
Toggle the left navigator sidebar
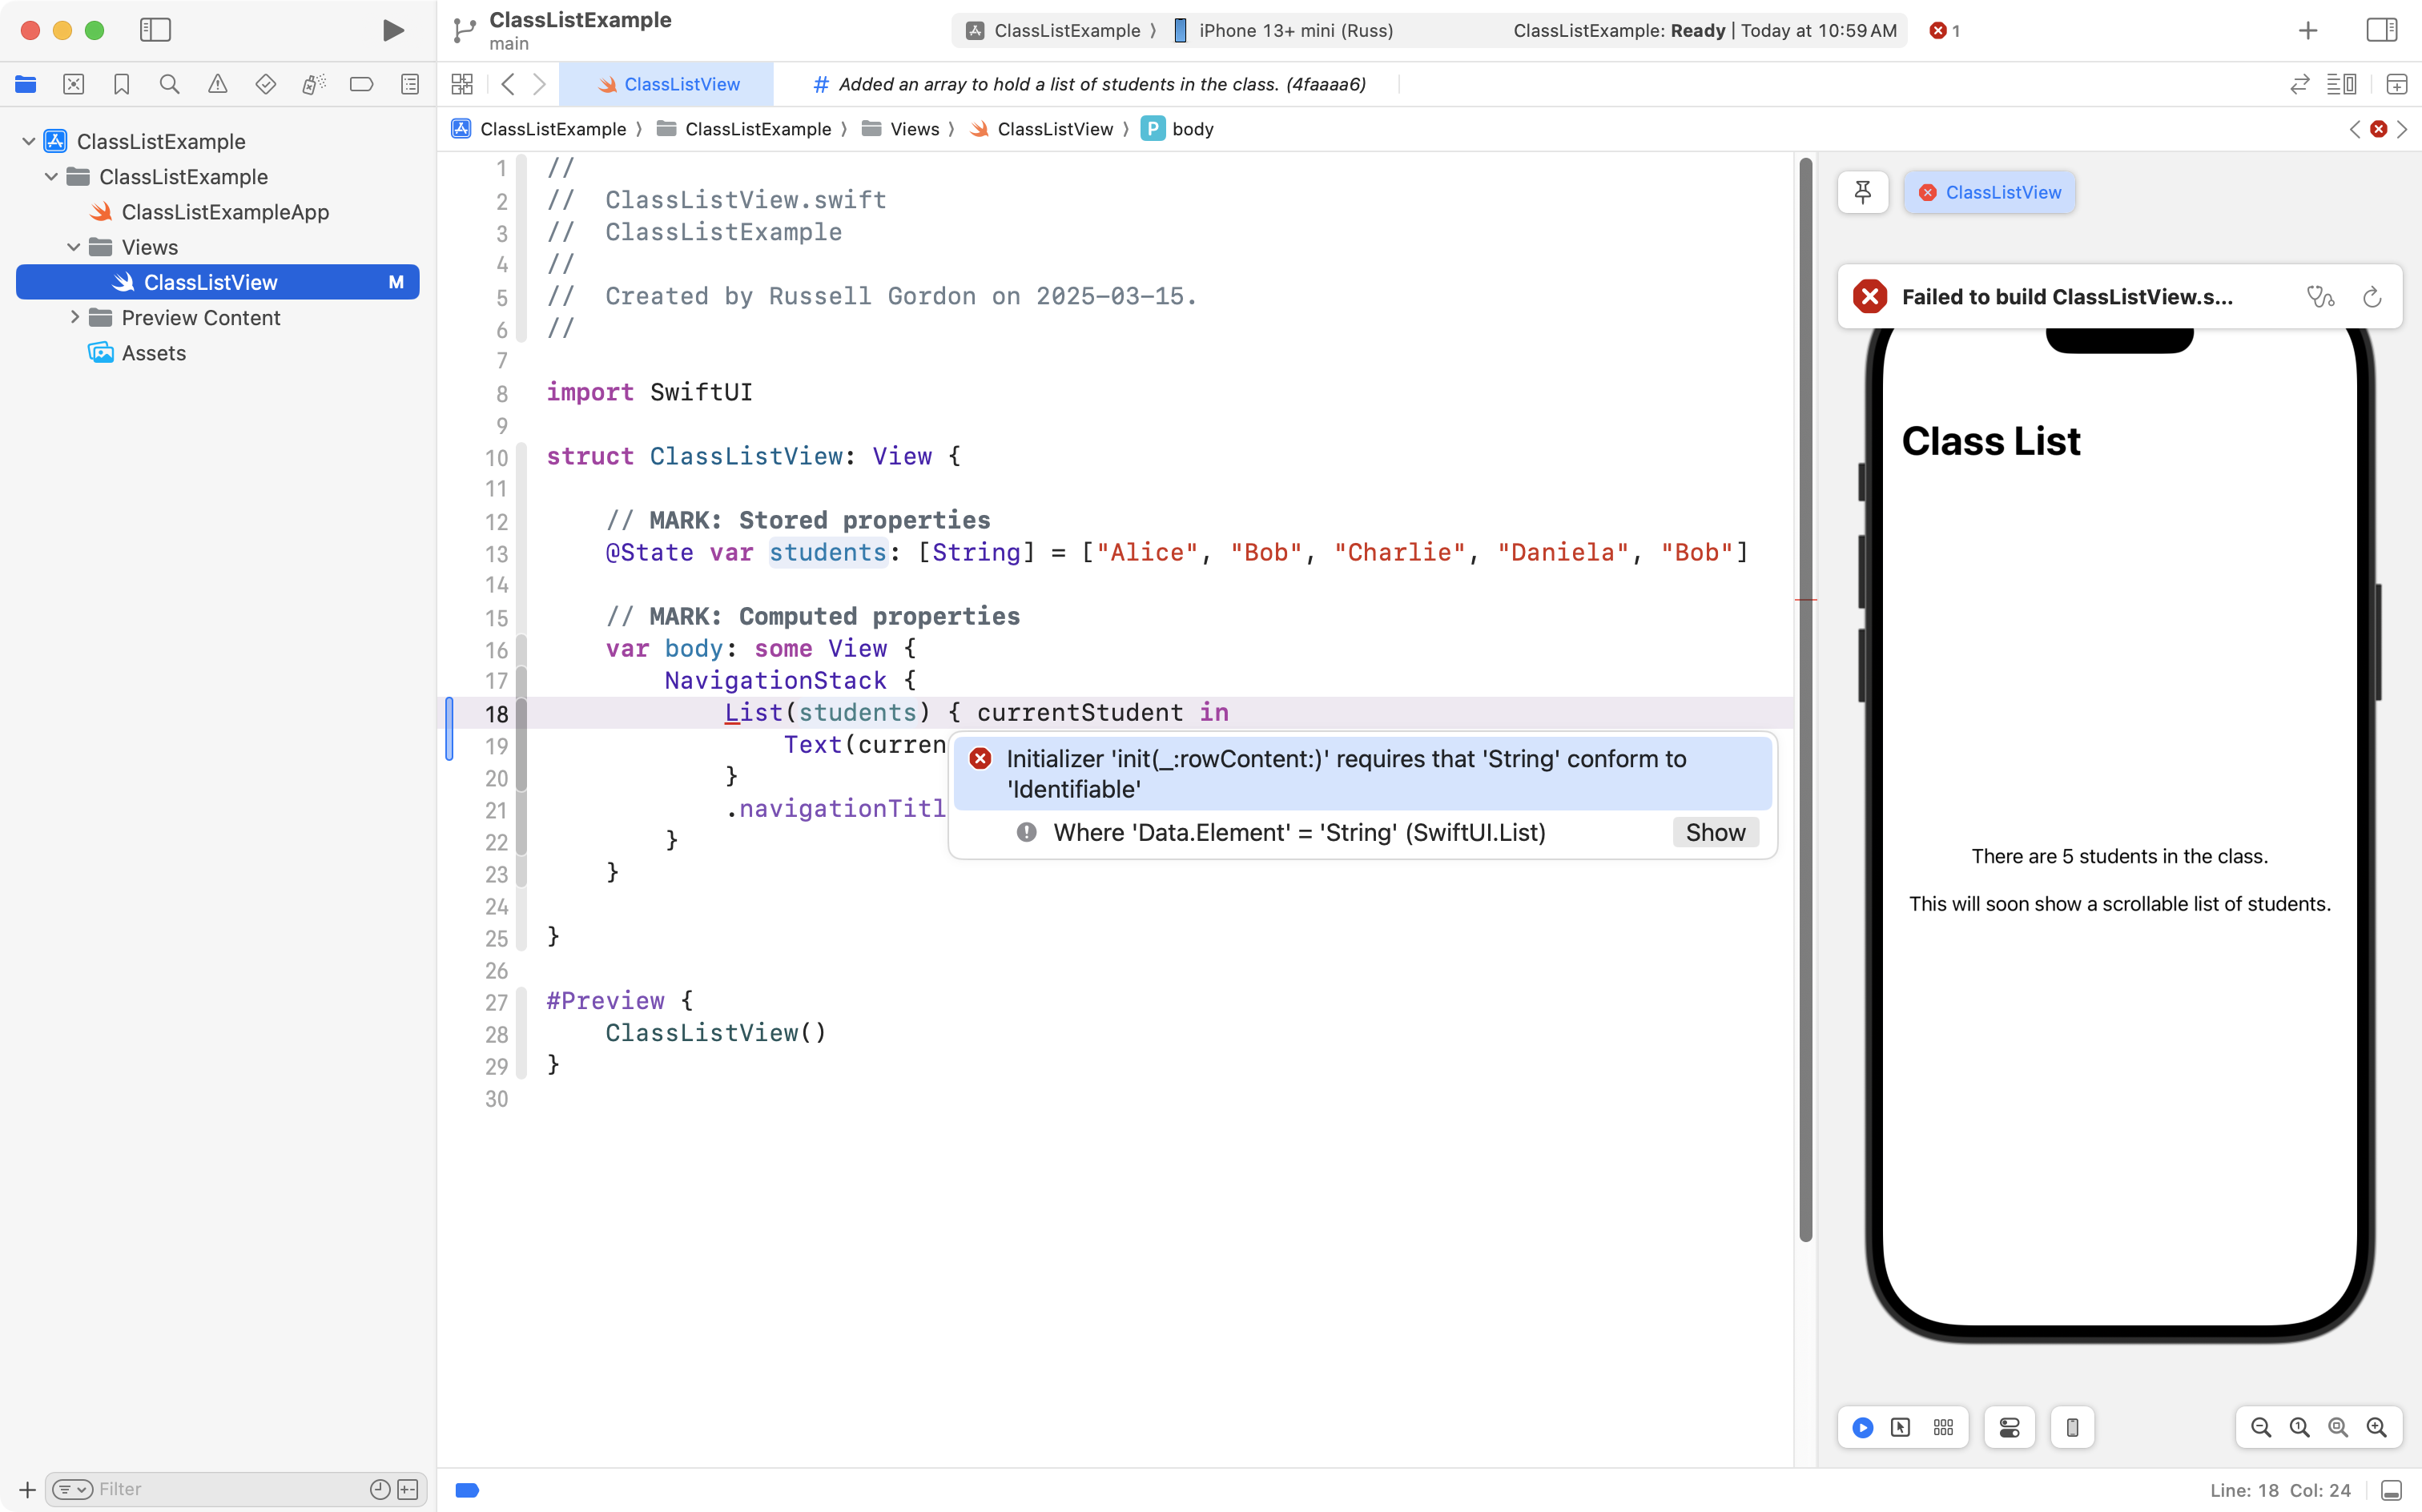point(155,30)
